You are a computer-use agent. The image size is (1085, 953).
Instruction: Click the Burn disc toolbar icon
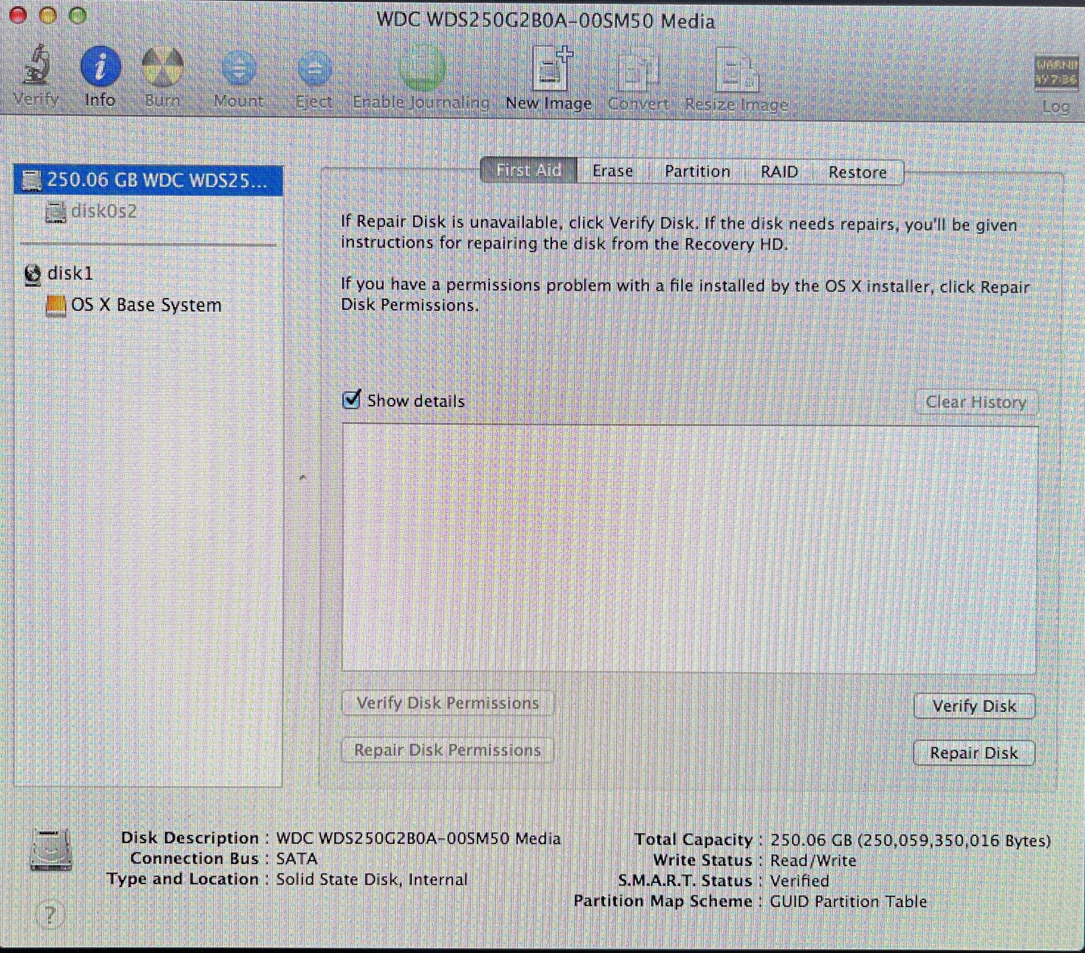162,67
